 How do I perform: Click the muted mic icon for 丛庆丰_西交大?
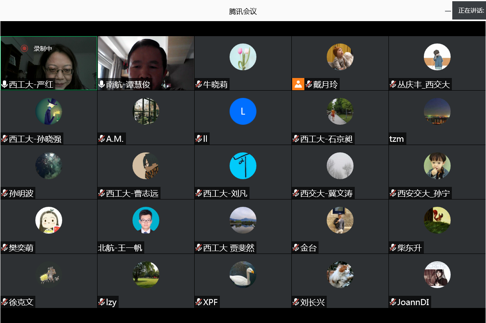[x=393, y=84]
